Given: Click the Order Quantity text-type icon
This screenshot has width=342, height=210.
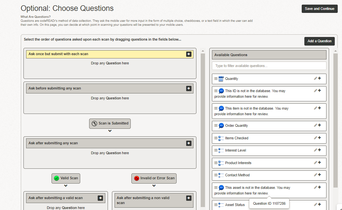Looking at the screenshot, I should pyautogui.click(x=221, y=125).
